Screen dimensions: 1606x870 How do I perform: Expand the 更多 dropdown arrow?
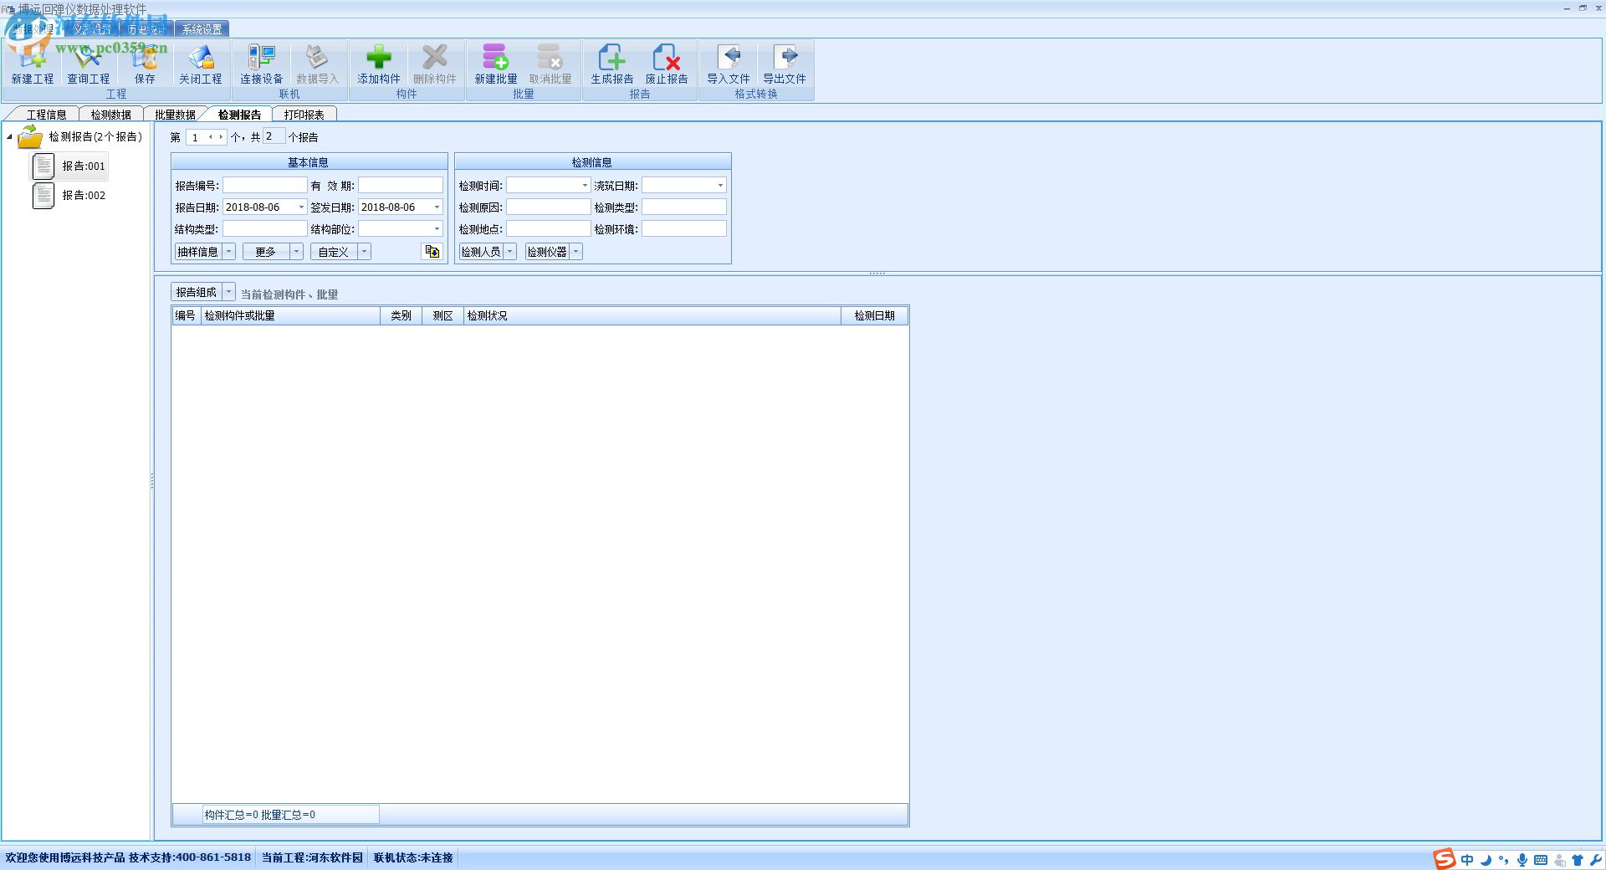pos(296,251)
